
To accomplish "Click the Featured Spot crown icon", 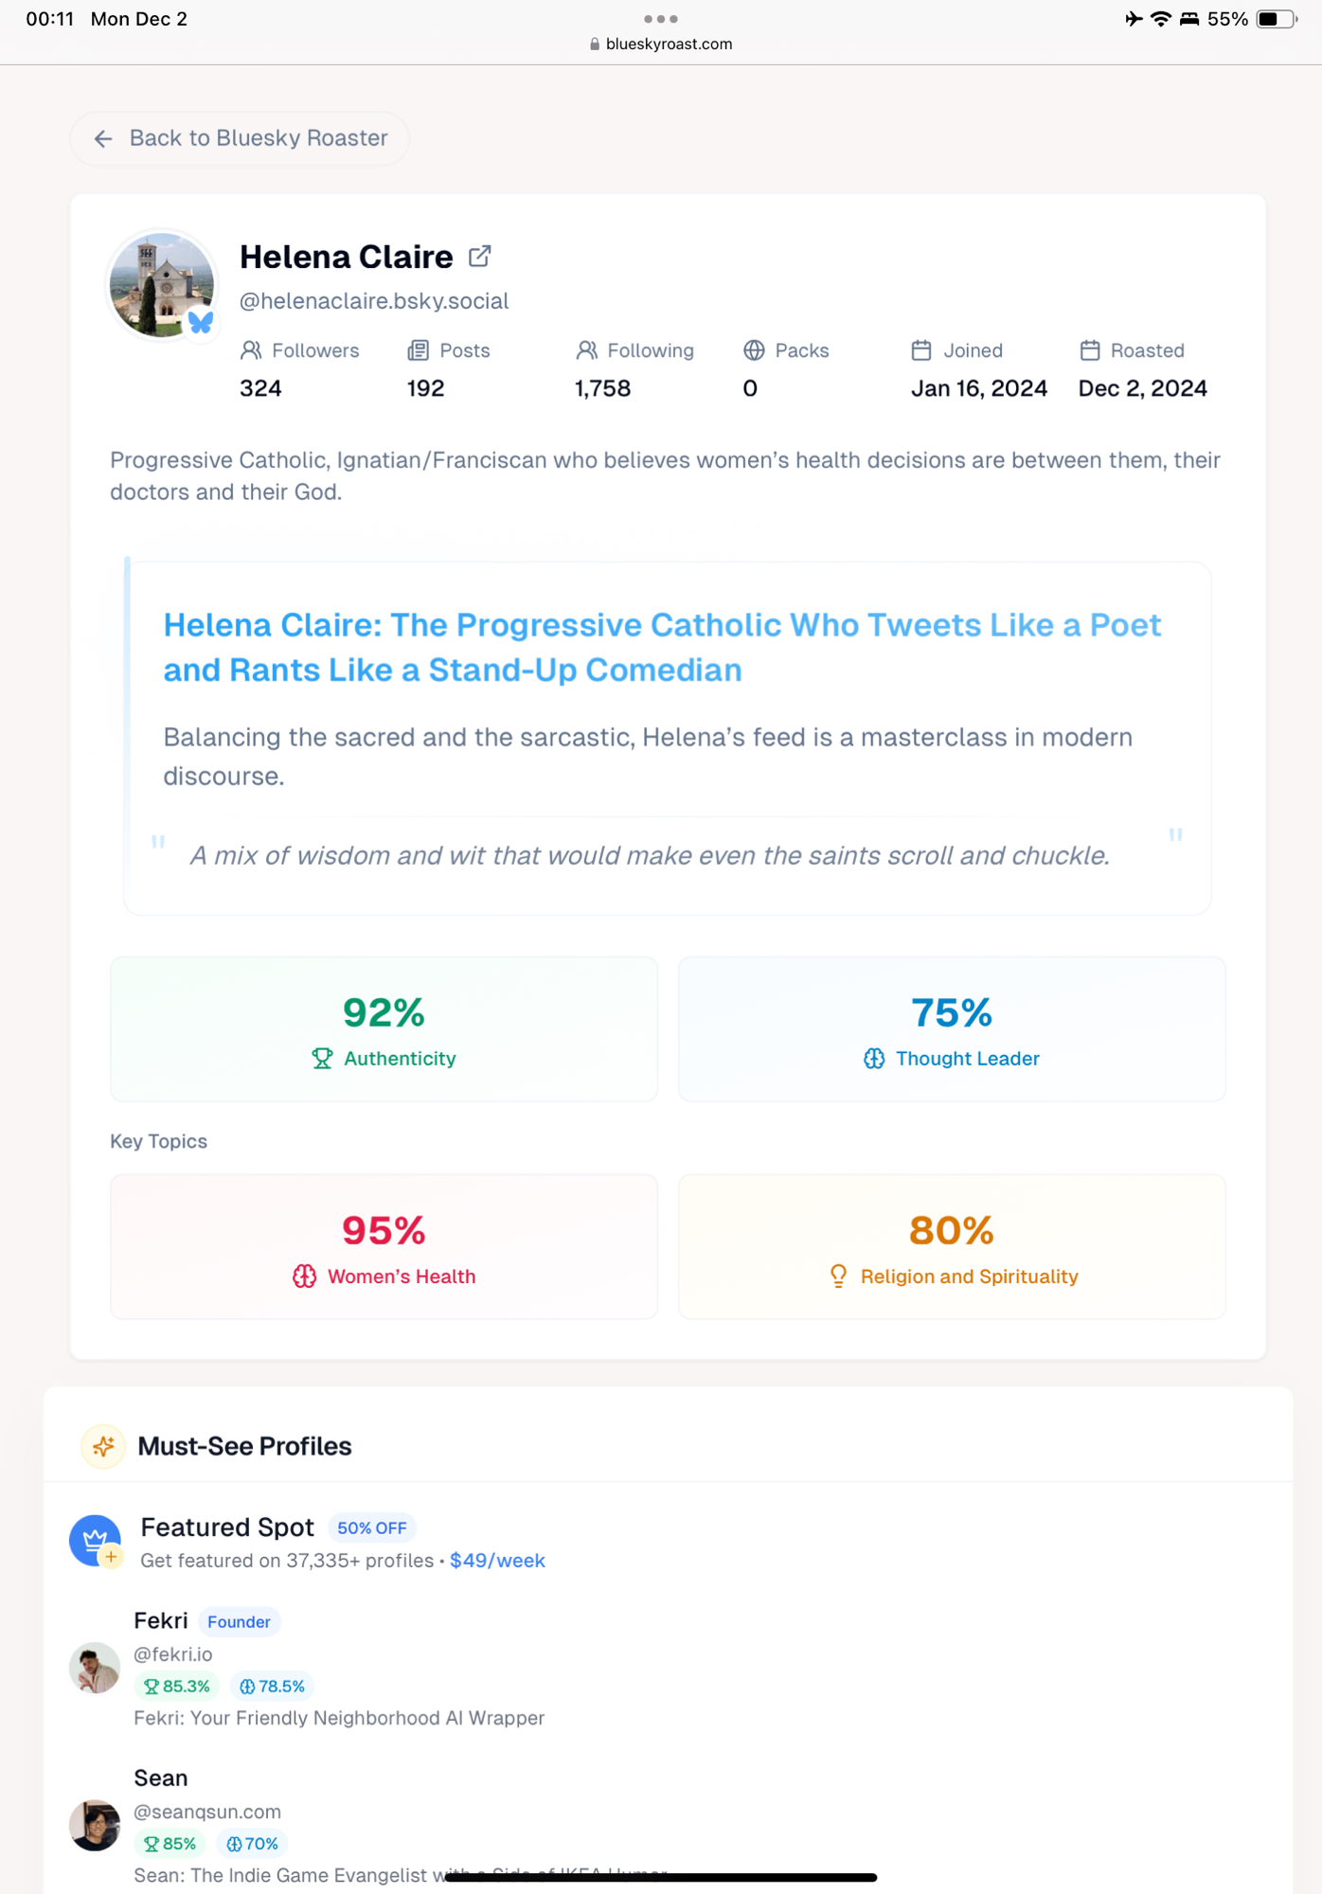I will click(95, 1541).
